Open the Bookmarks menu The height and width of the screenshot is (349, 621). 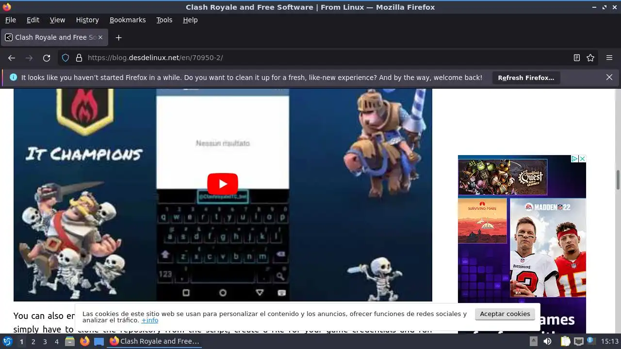tap(128, 20)
